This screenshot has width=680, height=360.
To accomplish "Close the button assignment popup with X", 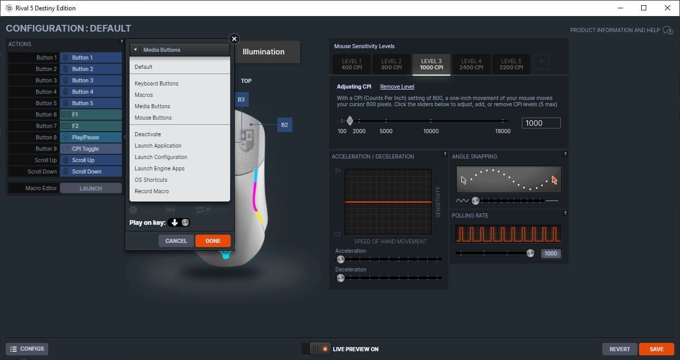I will (234, 39).
